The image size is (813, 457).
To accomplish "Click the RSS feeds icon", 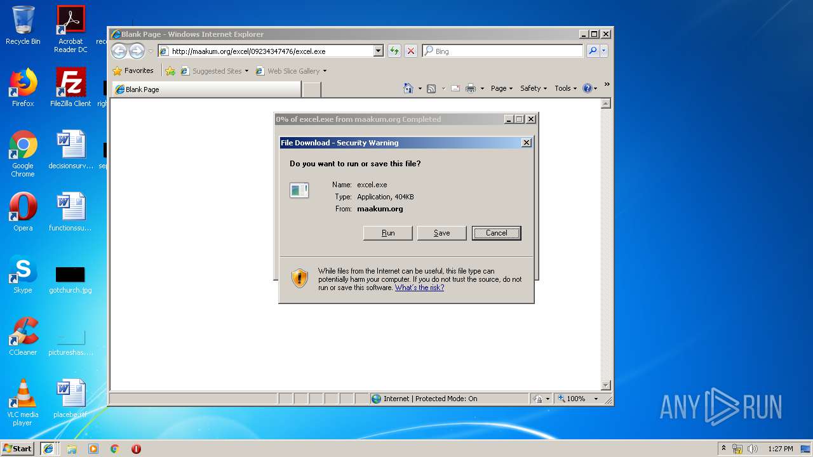I will [431, 88].
